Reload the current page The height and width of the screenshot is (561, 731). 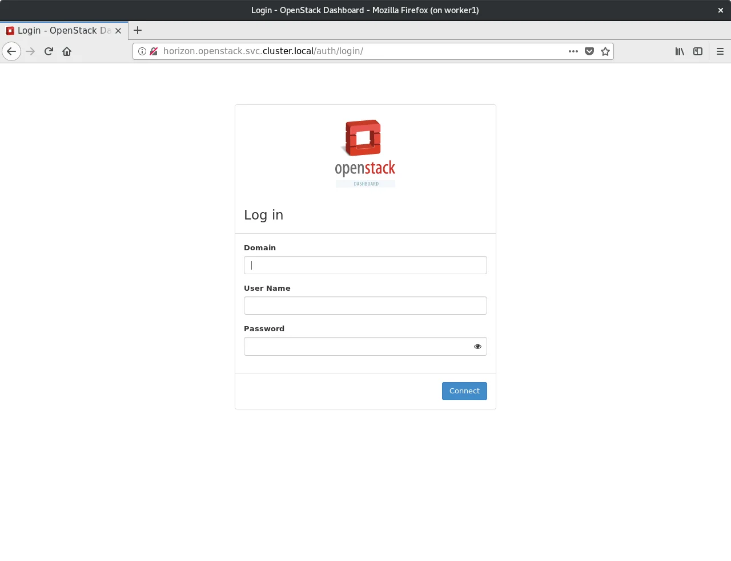coord(49,51)
